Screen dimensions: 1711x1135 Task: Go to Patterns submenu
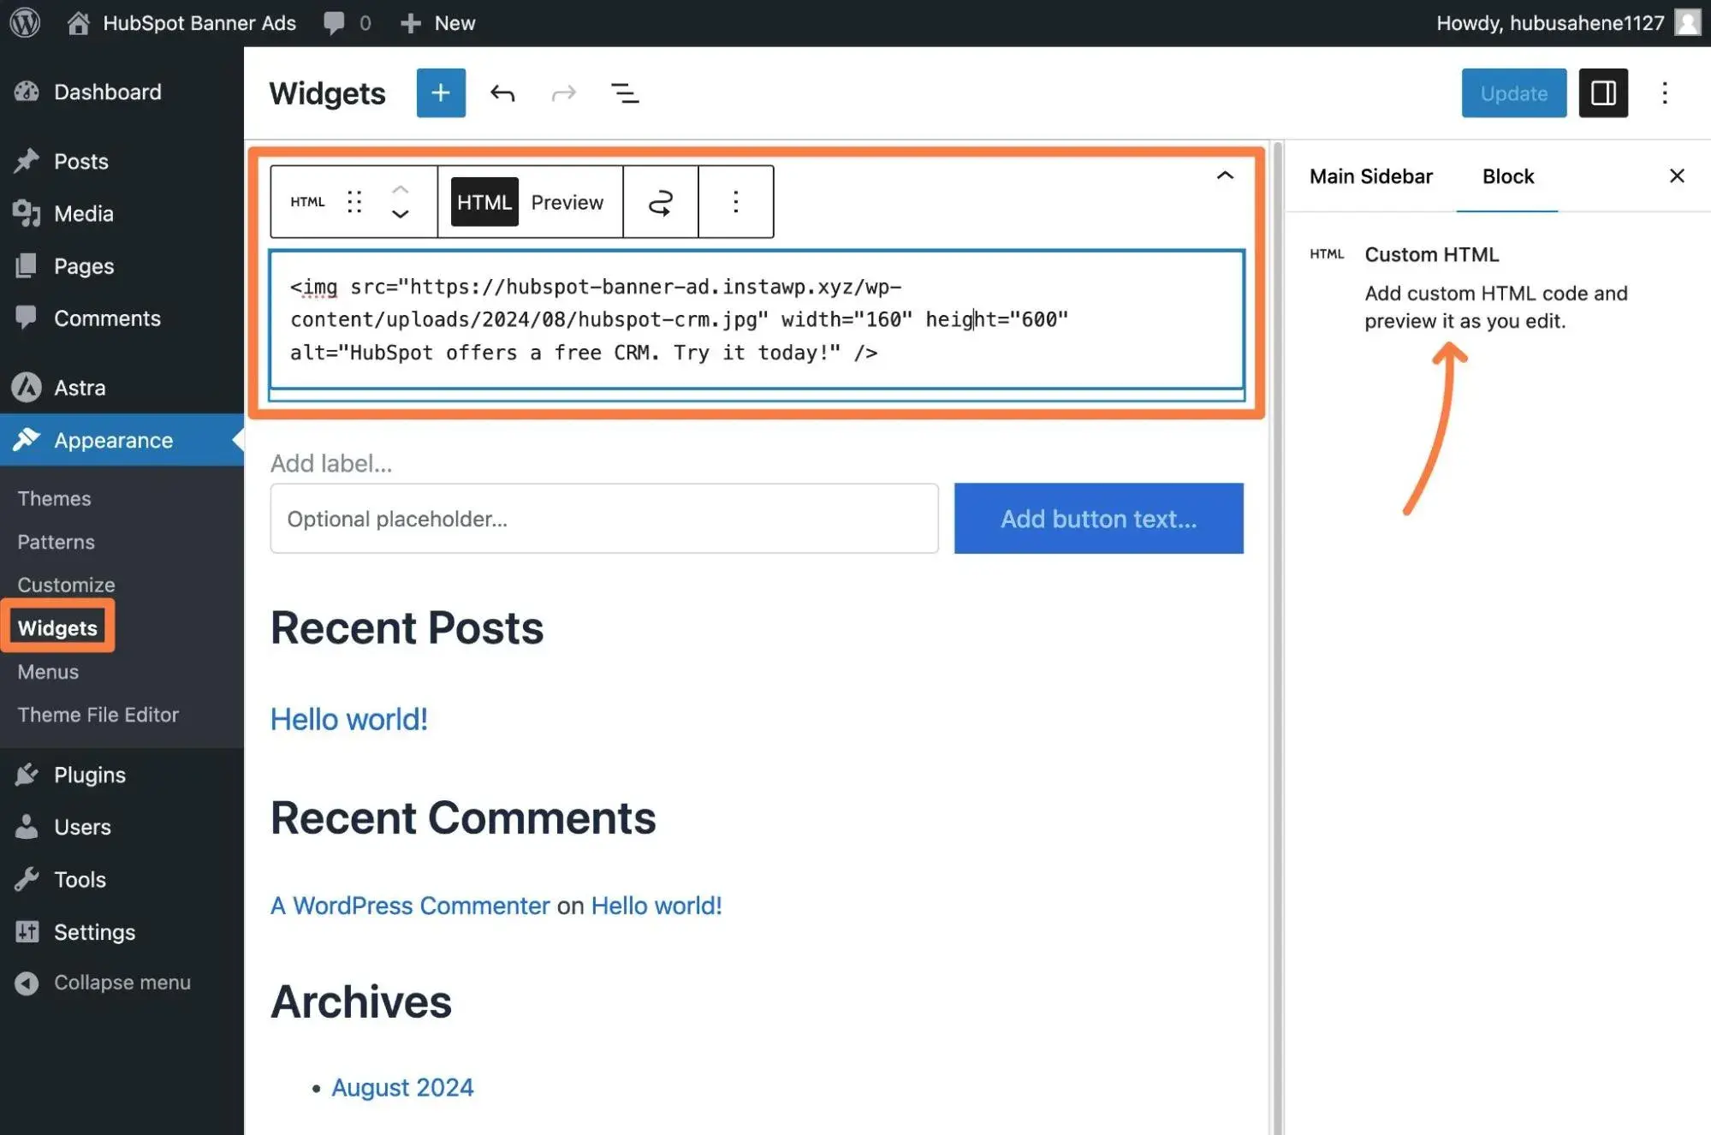coord(56,542)
